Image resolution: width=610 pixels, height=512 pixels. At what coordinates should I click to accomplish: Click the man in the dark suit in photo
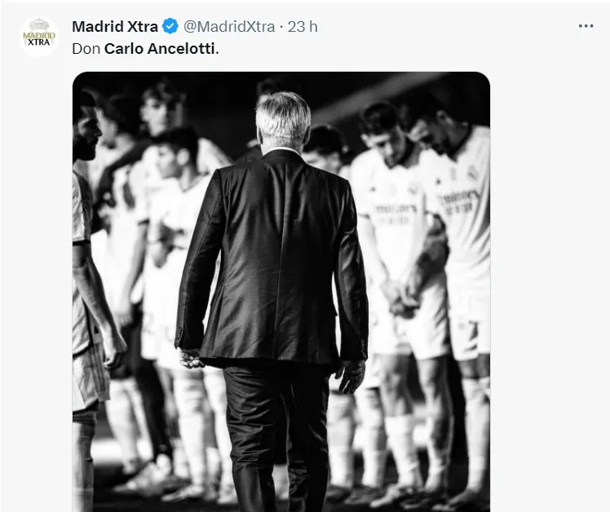pyautogui.click(x=272, y=261)
